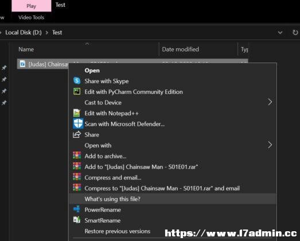Click the Microsoft Defender shield icon
Image resolution: width=300 pixels, height=241 pixels.
click(x=78, y=123)
